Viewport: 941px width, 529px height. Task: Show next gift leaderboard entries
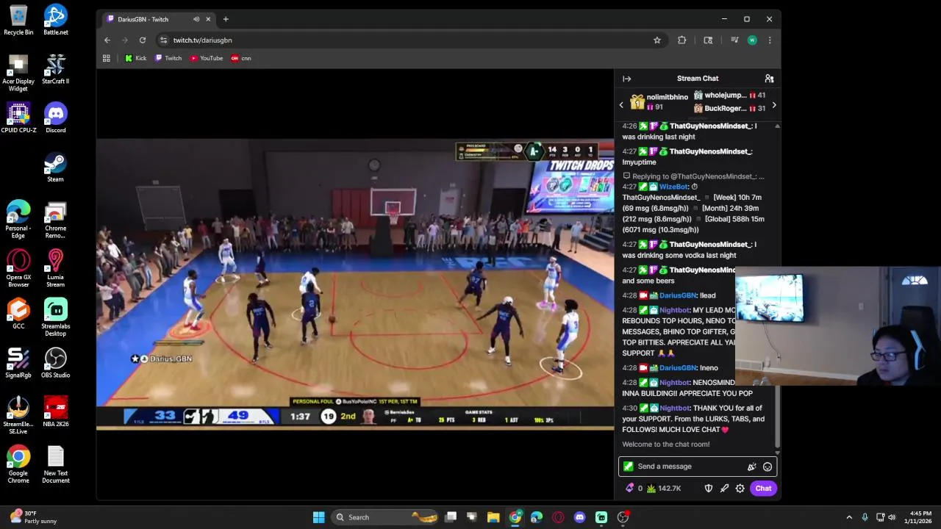pos(773,105)
